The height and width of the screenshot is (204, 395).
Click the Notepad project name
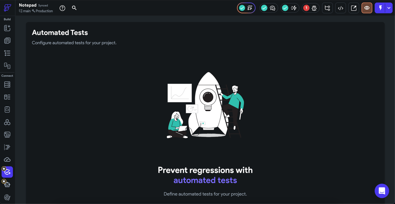(x=28, y=5)
